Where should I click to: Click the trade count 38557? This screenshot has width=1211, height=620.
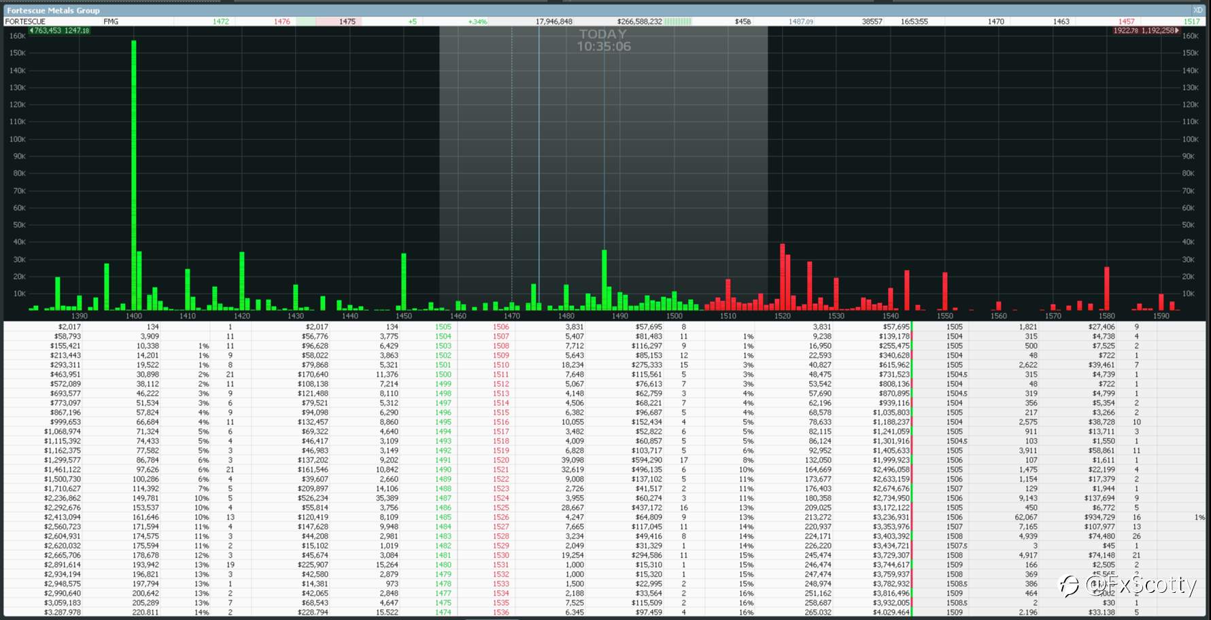(872, 22)
